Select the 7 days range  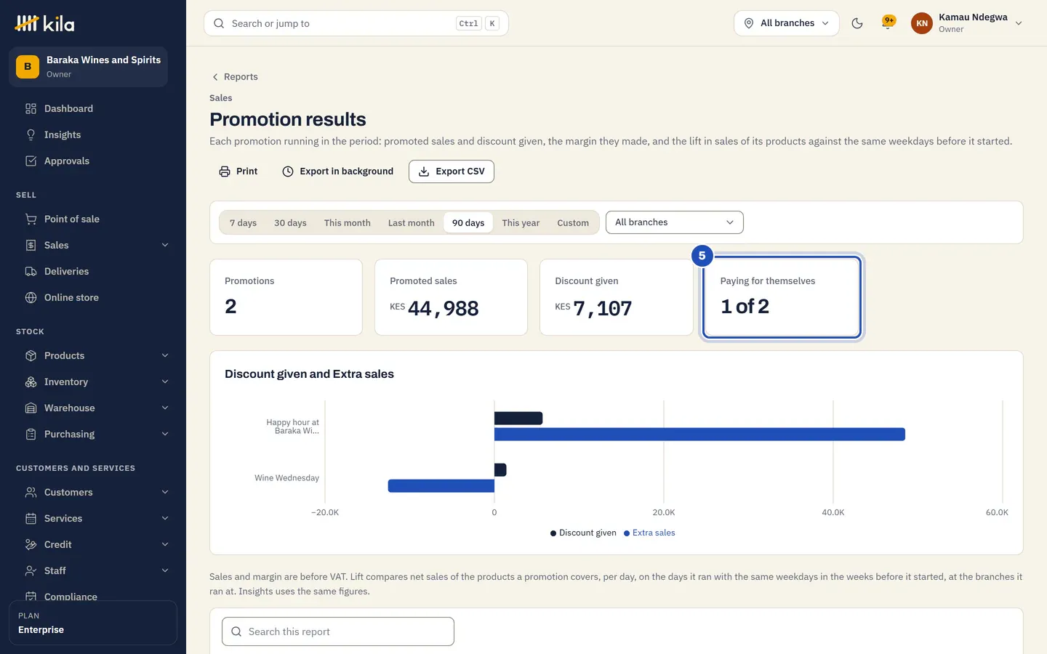click(x=243, y=223)
